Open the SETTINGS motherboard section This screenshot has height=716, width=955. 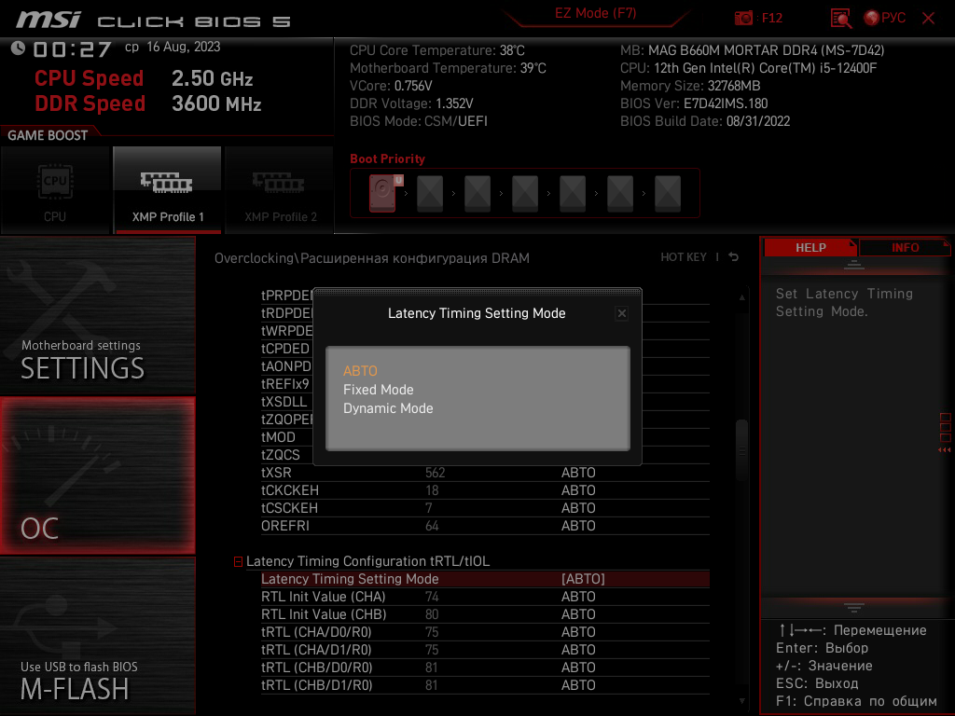click(x=97, y=315)
